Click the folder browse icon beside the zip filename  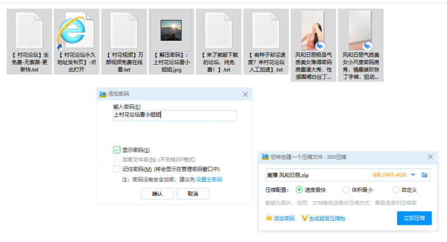coord(425,175)
